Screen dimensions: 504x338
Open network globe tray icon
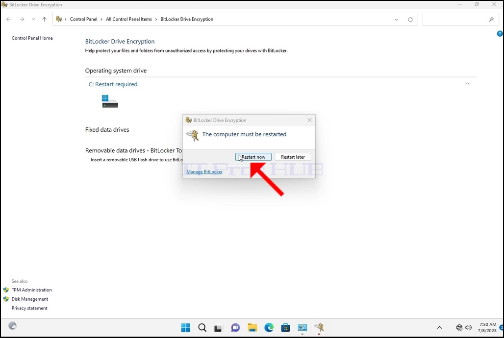pos(459,328)
